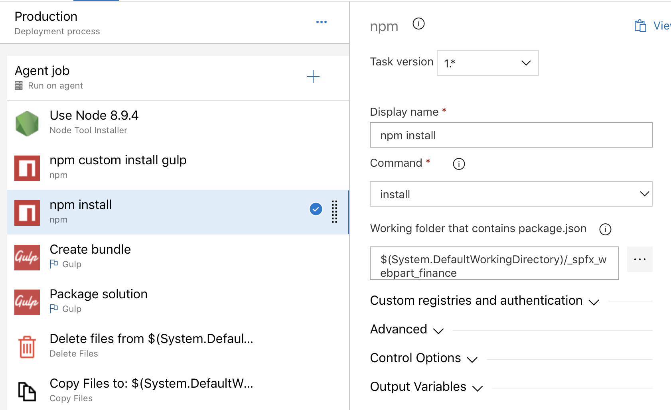671x410 pixels.
Task: Click the Node Tool Installer green hexagon icon
Action: click(x=27, y=124)
